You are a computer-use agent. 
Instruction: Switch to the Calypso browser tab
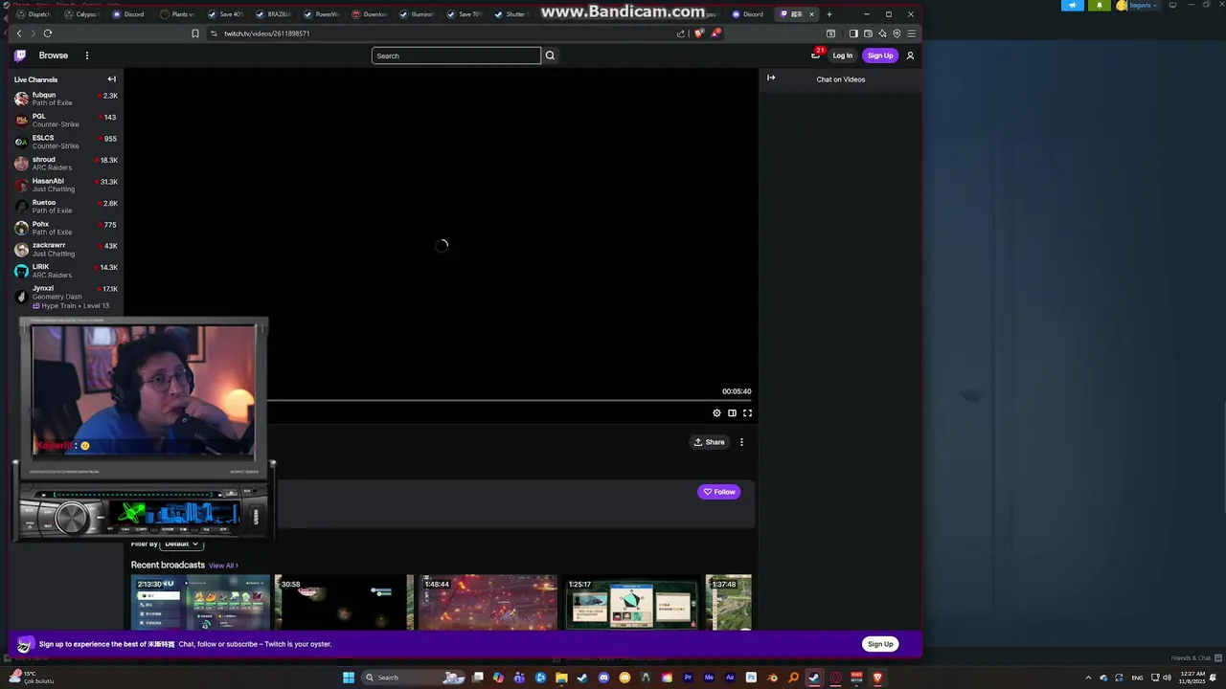(x=81, y=14)
